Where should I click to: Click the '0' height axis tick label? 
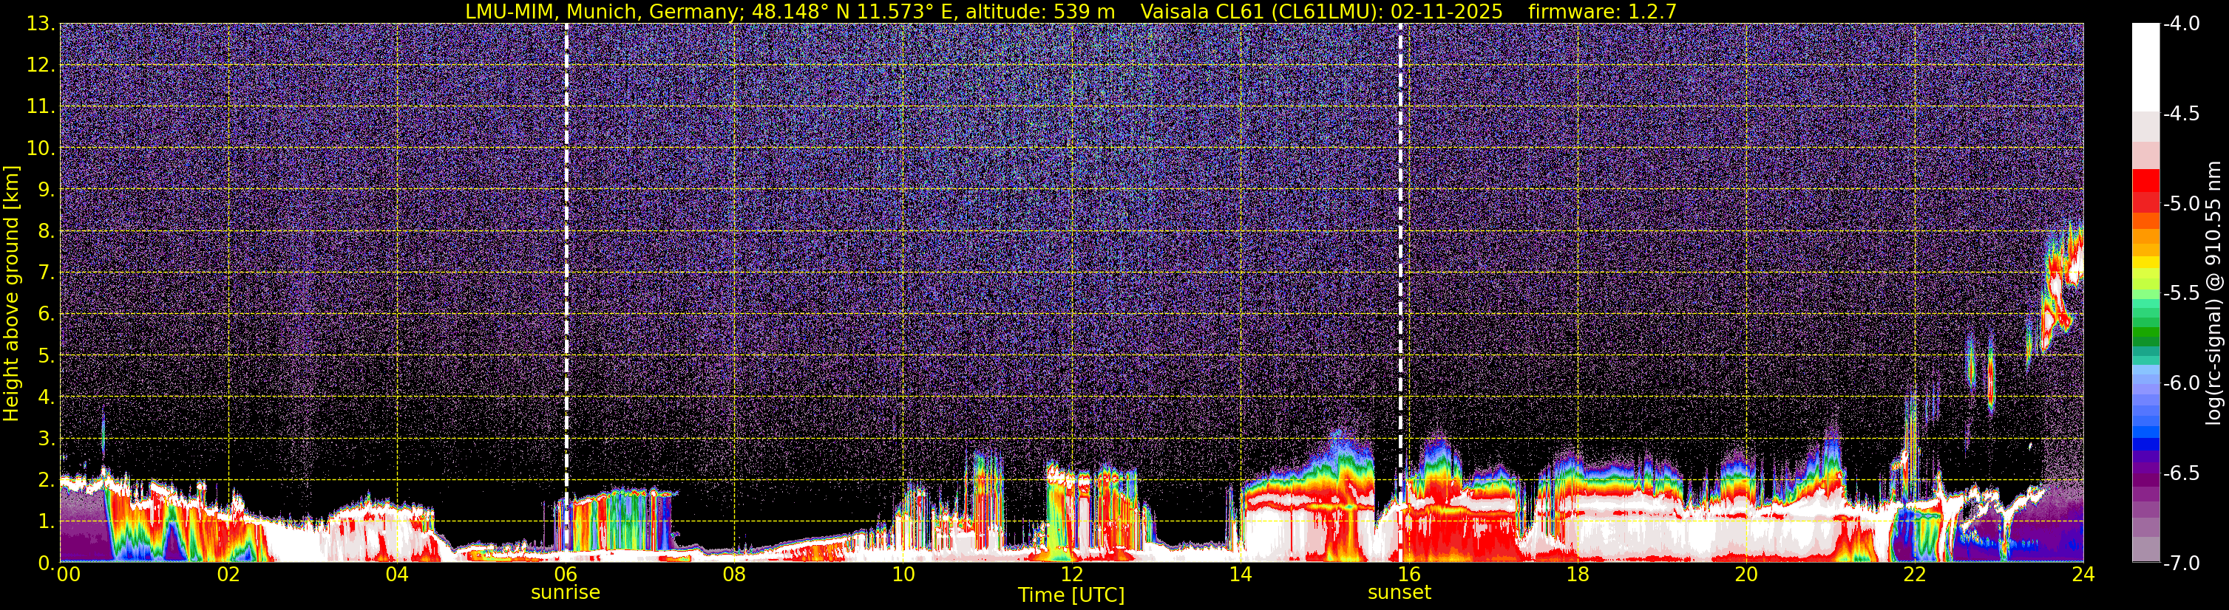tap(46, 563)
